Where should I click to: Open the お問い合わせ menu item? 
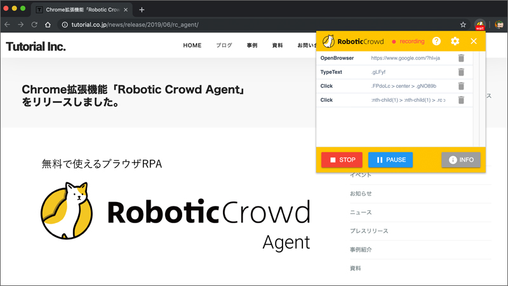(x=307, y=45)
